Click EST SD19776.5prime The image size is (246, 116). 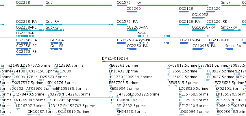(62, 83)
